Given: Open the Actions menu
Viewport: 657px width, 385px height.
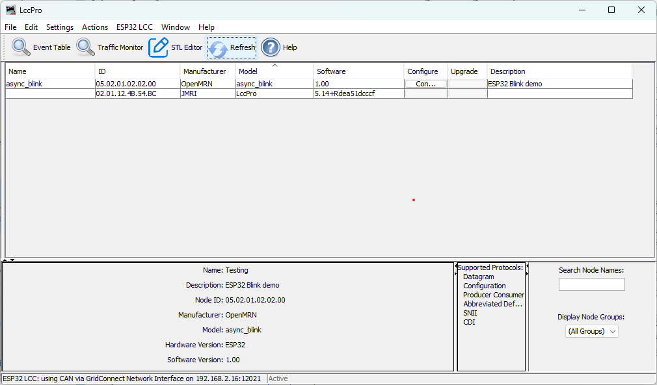Looking at the screenshot, I should click(x=95, y=27).
